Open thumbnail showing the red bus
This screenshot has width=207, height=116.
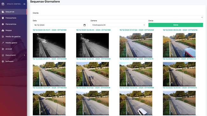tap(179, 45)
